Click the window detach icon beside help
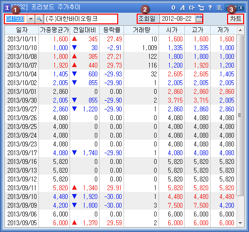This screenshot has height=232, width=249. [x=201, y=8]
